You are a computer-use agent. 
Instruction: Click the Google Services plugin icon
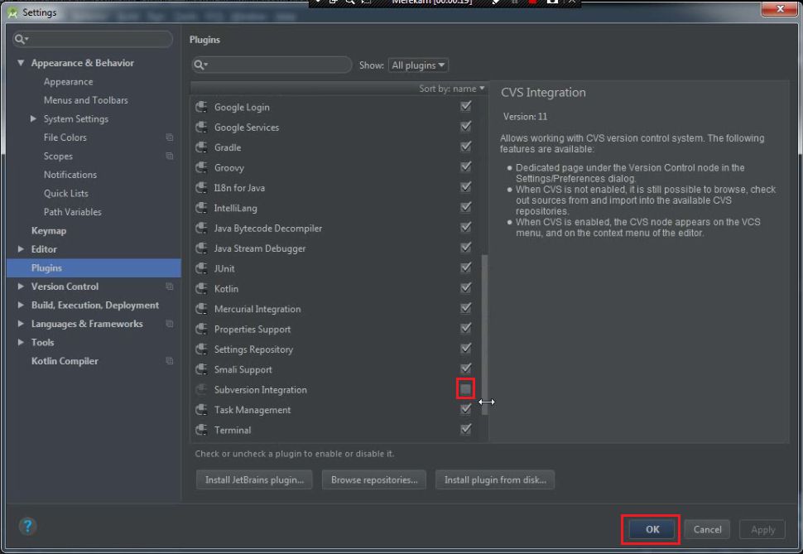click(x=202, y=127)
